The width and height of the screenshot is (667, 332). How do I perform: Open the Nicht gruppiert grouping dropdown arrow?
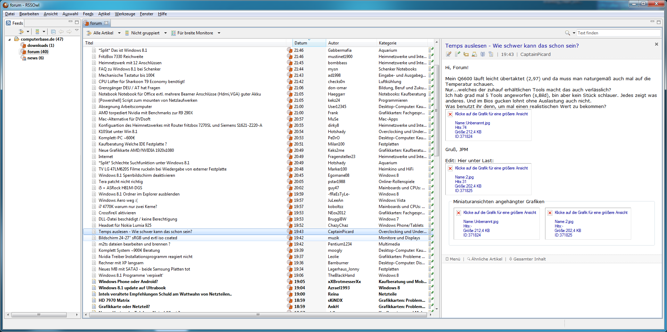pyautogui.click(x=165, y=33)
